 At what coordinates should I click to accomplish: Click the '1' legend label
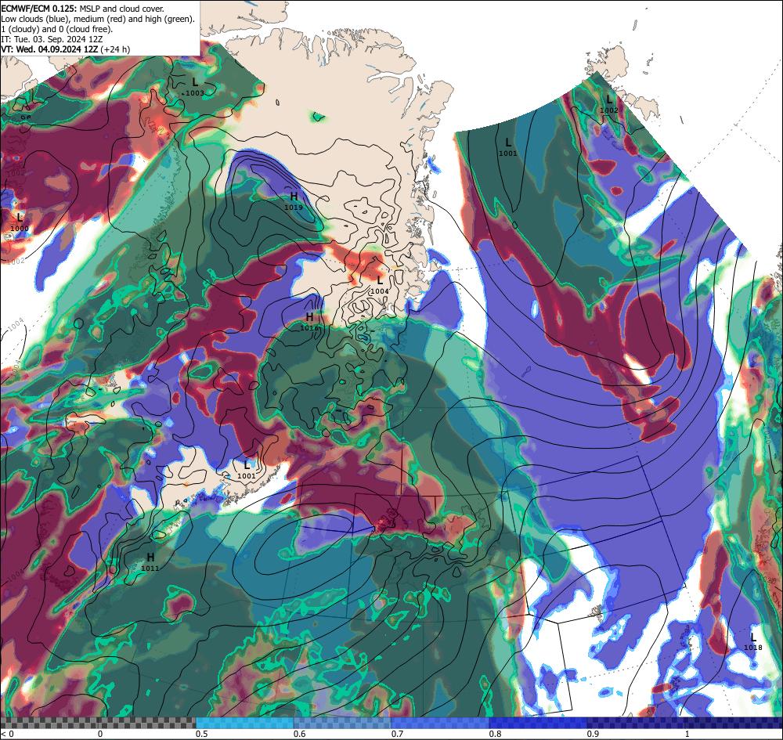[687, 734]
